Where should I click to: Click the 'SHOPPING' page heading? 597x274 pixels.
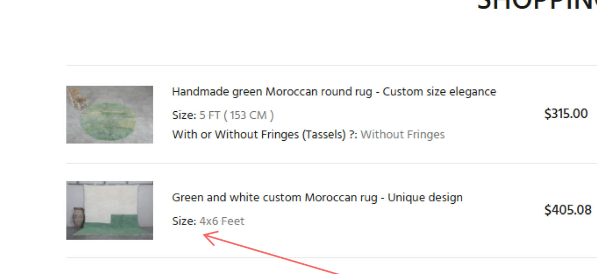[x=537, y=4]
